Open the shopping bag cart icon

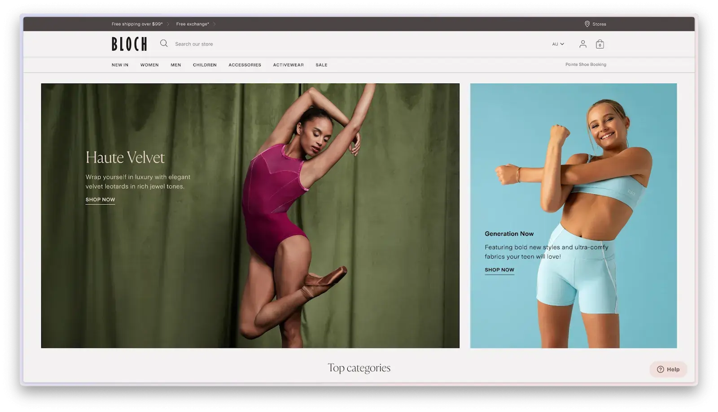click(600, 44)
